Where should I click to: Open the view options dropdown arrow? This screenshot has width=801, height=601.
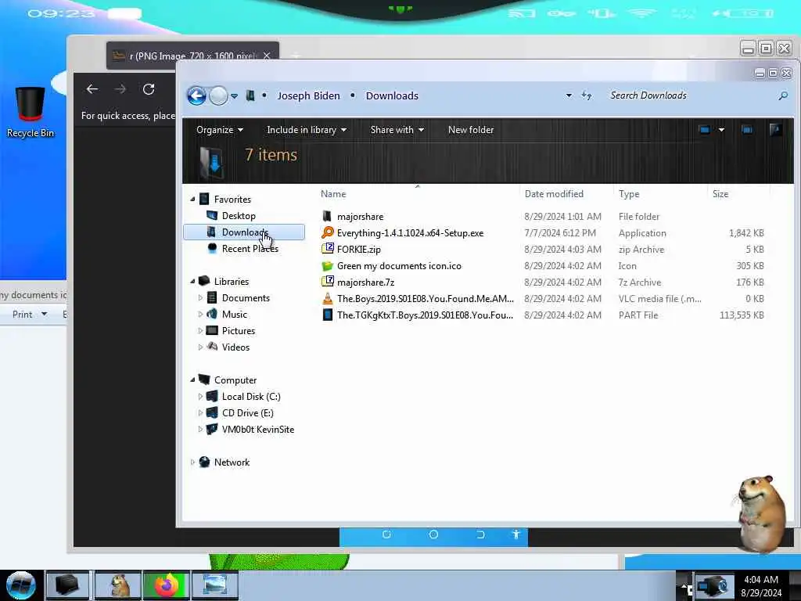coord(721,130)
